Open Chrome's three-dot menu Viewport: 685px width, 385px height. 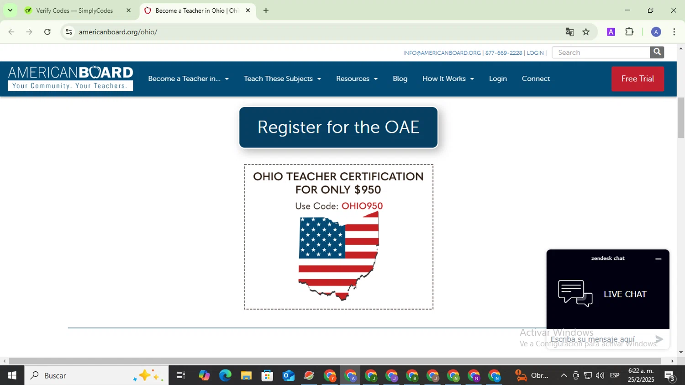674,32
